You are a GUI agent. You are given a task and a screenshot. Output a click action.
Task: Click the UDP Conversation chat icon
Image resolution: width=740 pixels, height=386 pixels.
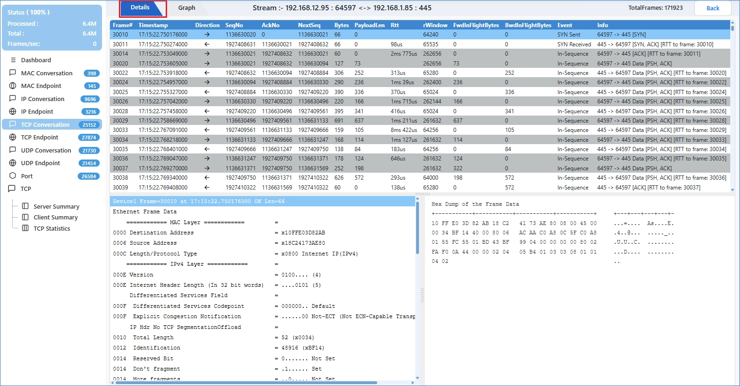(x=13, y=150)
